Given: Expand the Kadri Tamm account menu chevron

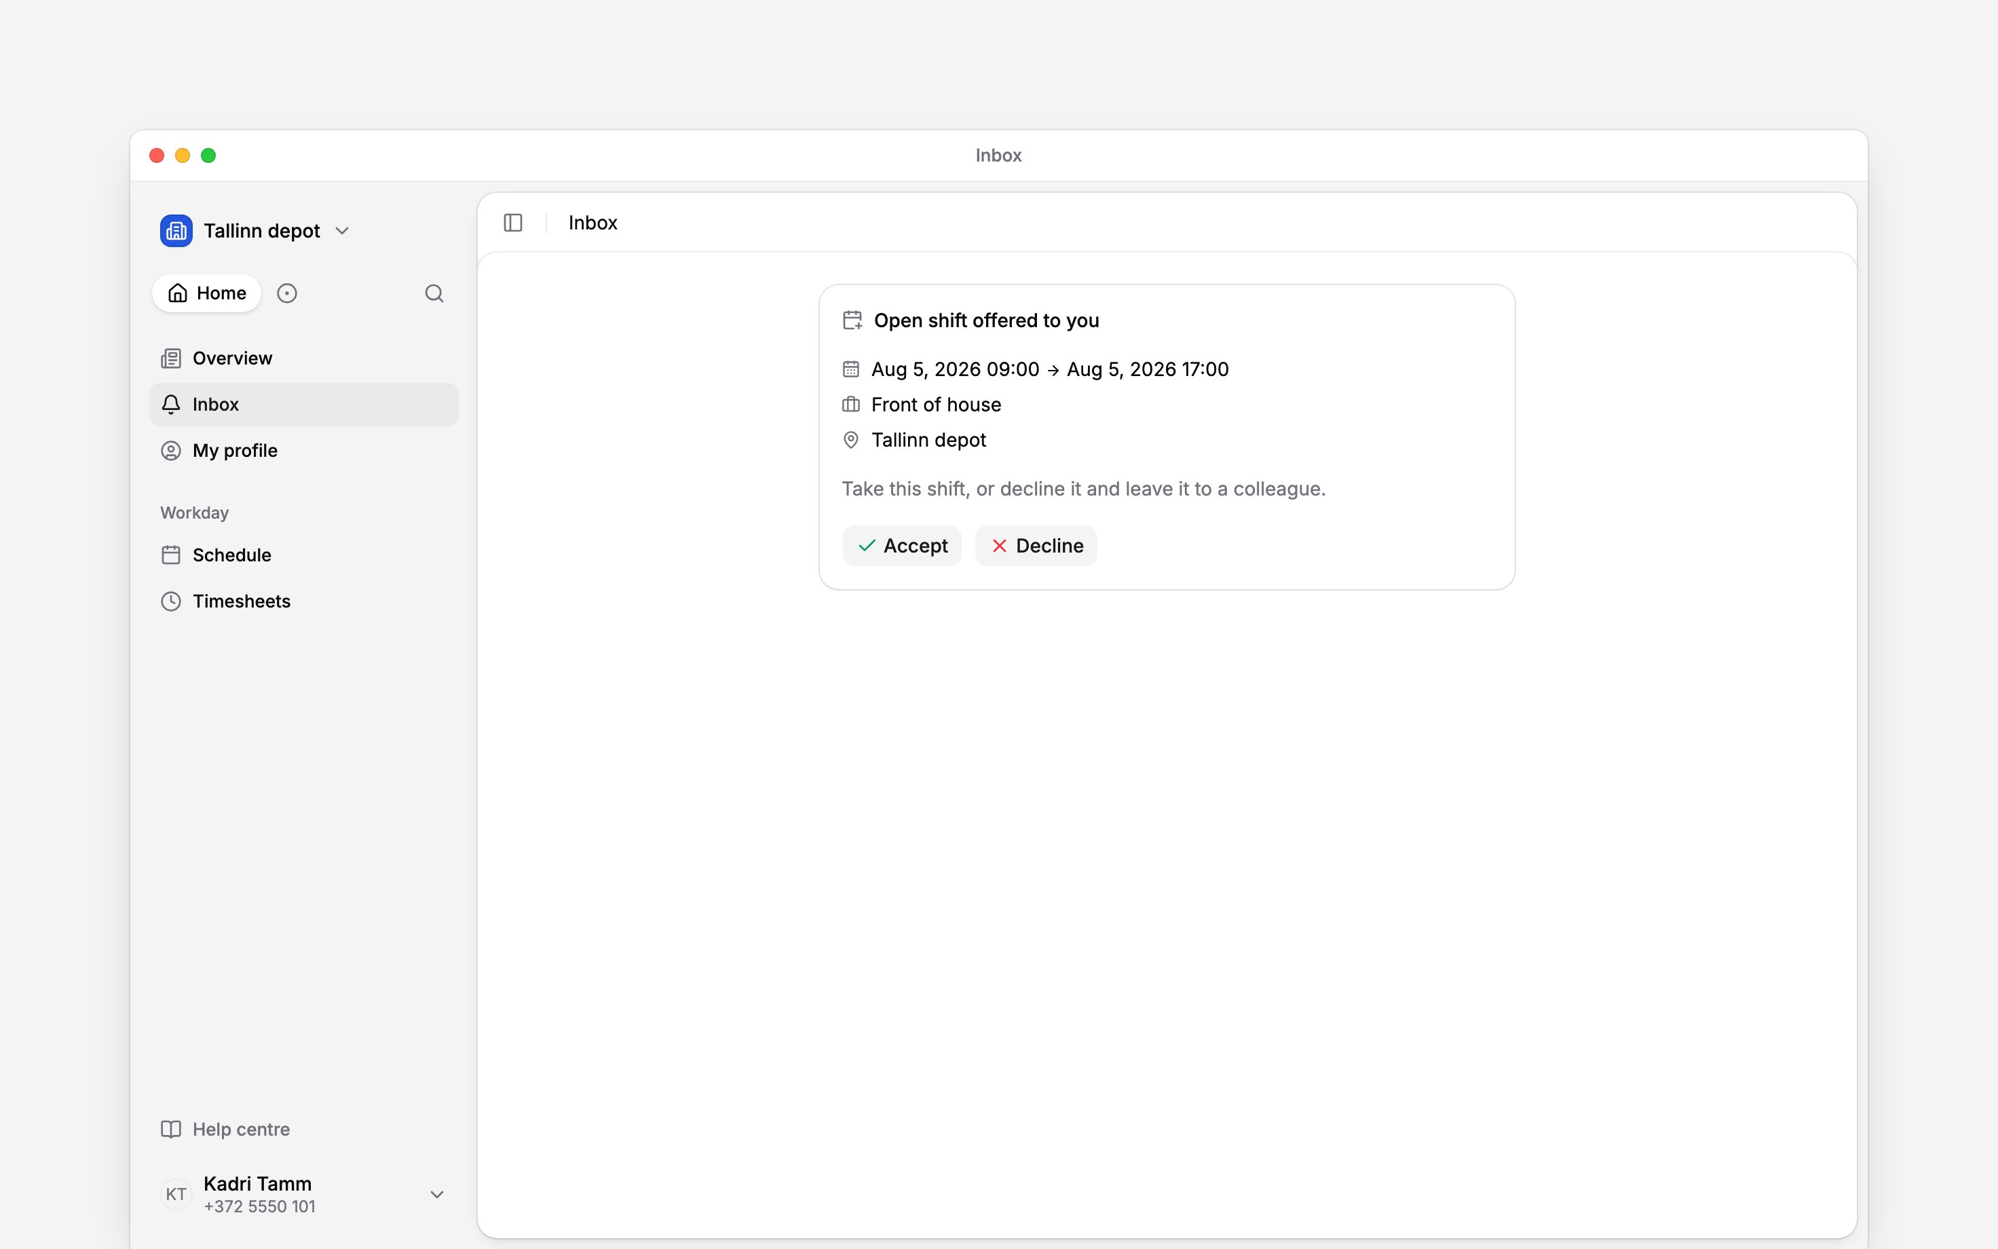Looking at the screenshot, I should pyautogui.click(x=438, y=1195).
